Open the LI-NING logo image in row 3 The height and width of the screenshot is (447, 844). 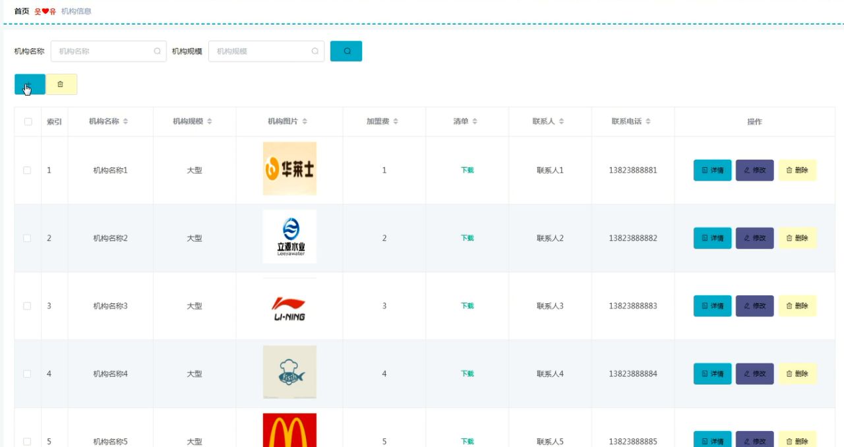click(x=289, y=305)
